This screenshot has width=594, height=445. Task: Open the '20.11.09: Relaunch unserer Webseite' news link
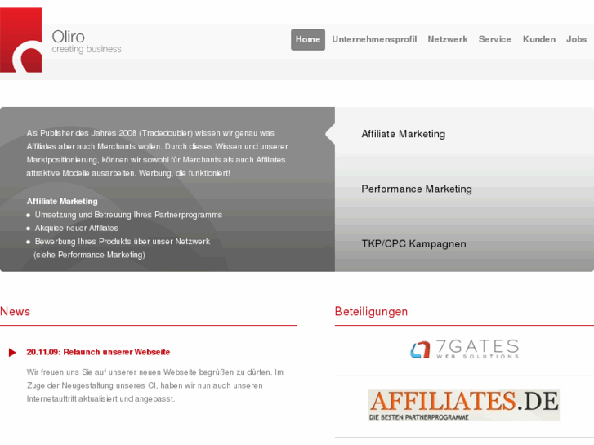pos(98,352)
